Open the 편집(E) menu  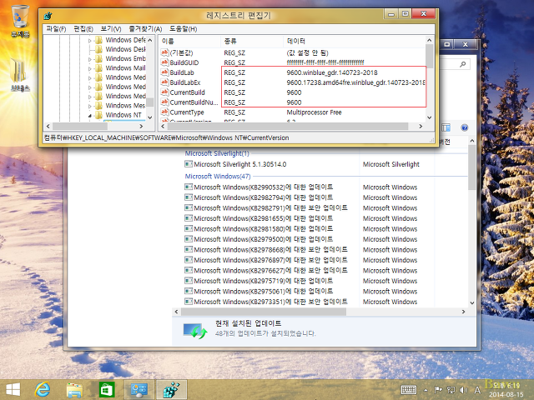coord(83,29)
